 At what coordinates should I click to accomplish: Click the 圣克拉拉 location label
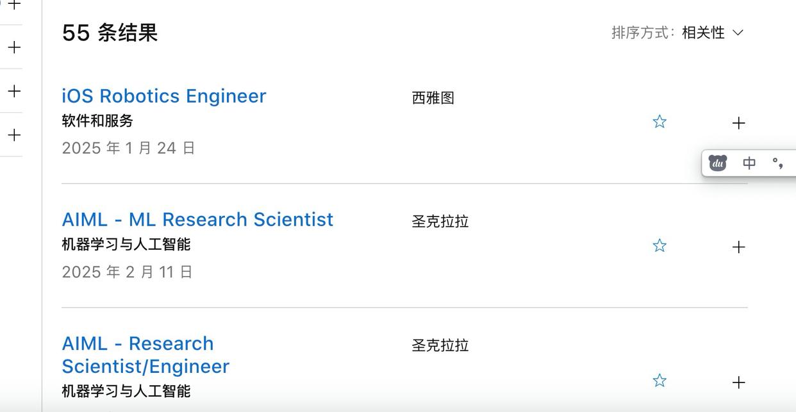tap(440, 221)
